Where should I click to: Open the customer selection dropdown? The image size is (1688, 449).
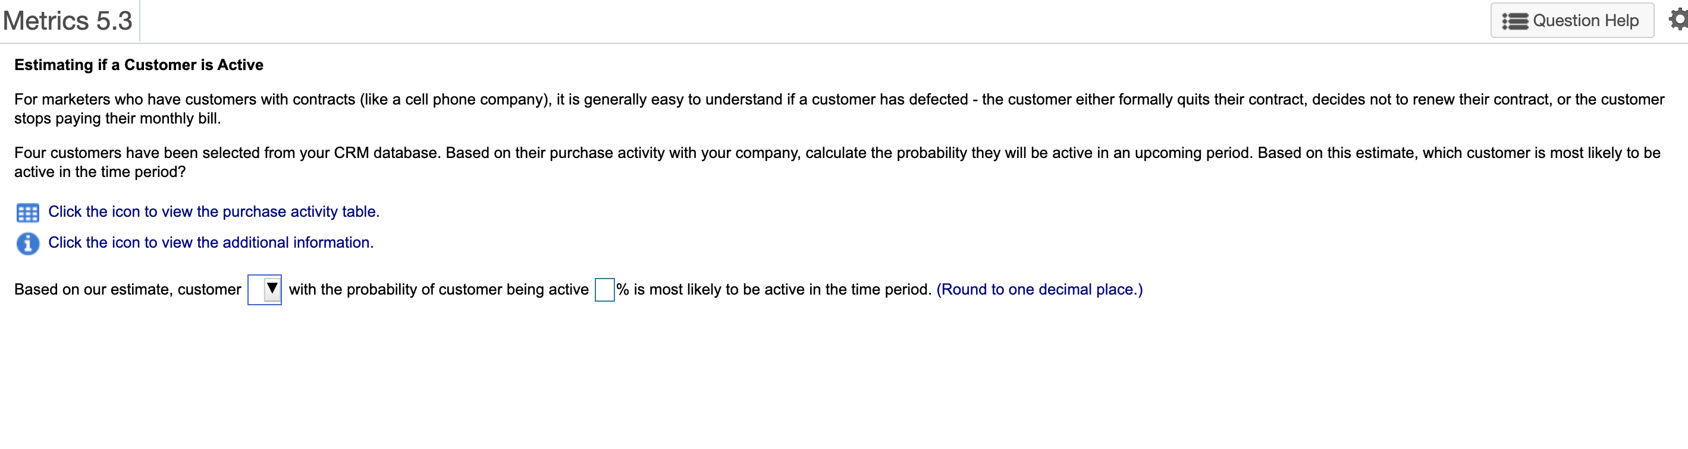point(264,289)
